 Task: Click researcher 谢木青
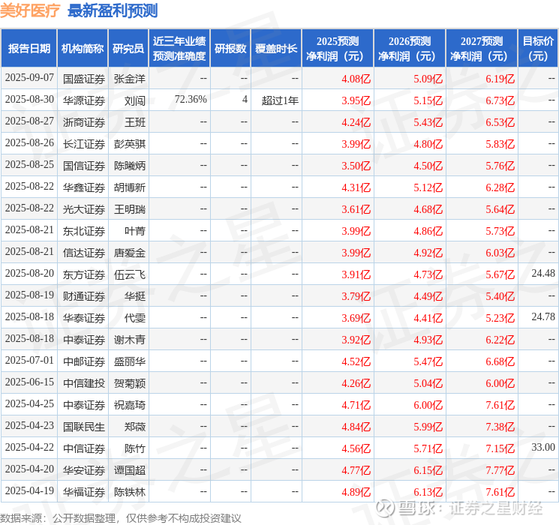pos(129,340)
